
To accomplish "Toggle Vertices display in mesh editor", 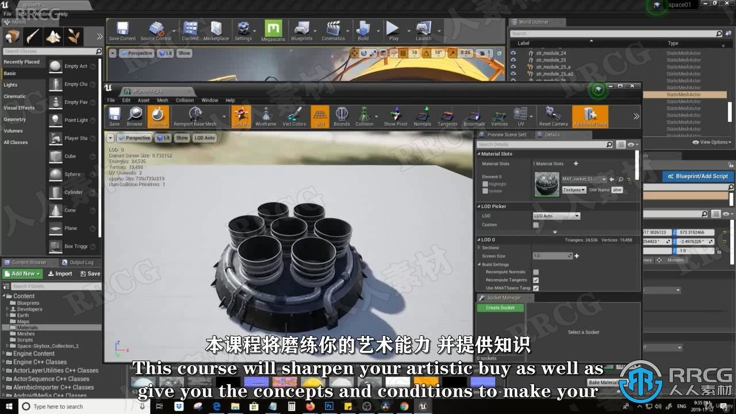I will 500,117.
